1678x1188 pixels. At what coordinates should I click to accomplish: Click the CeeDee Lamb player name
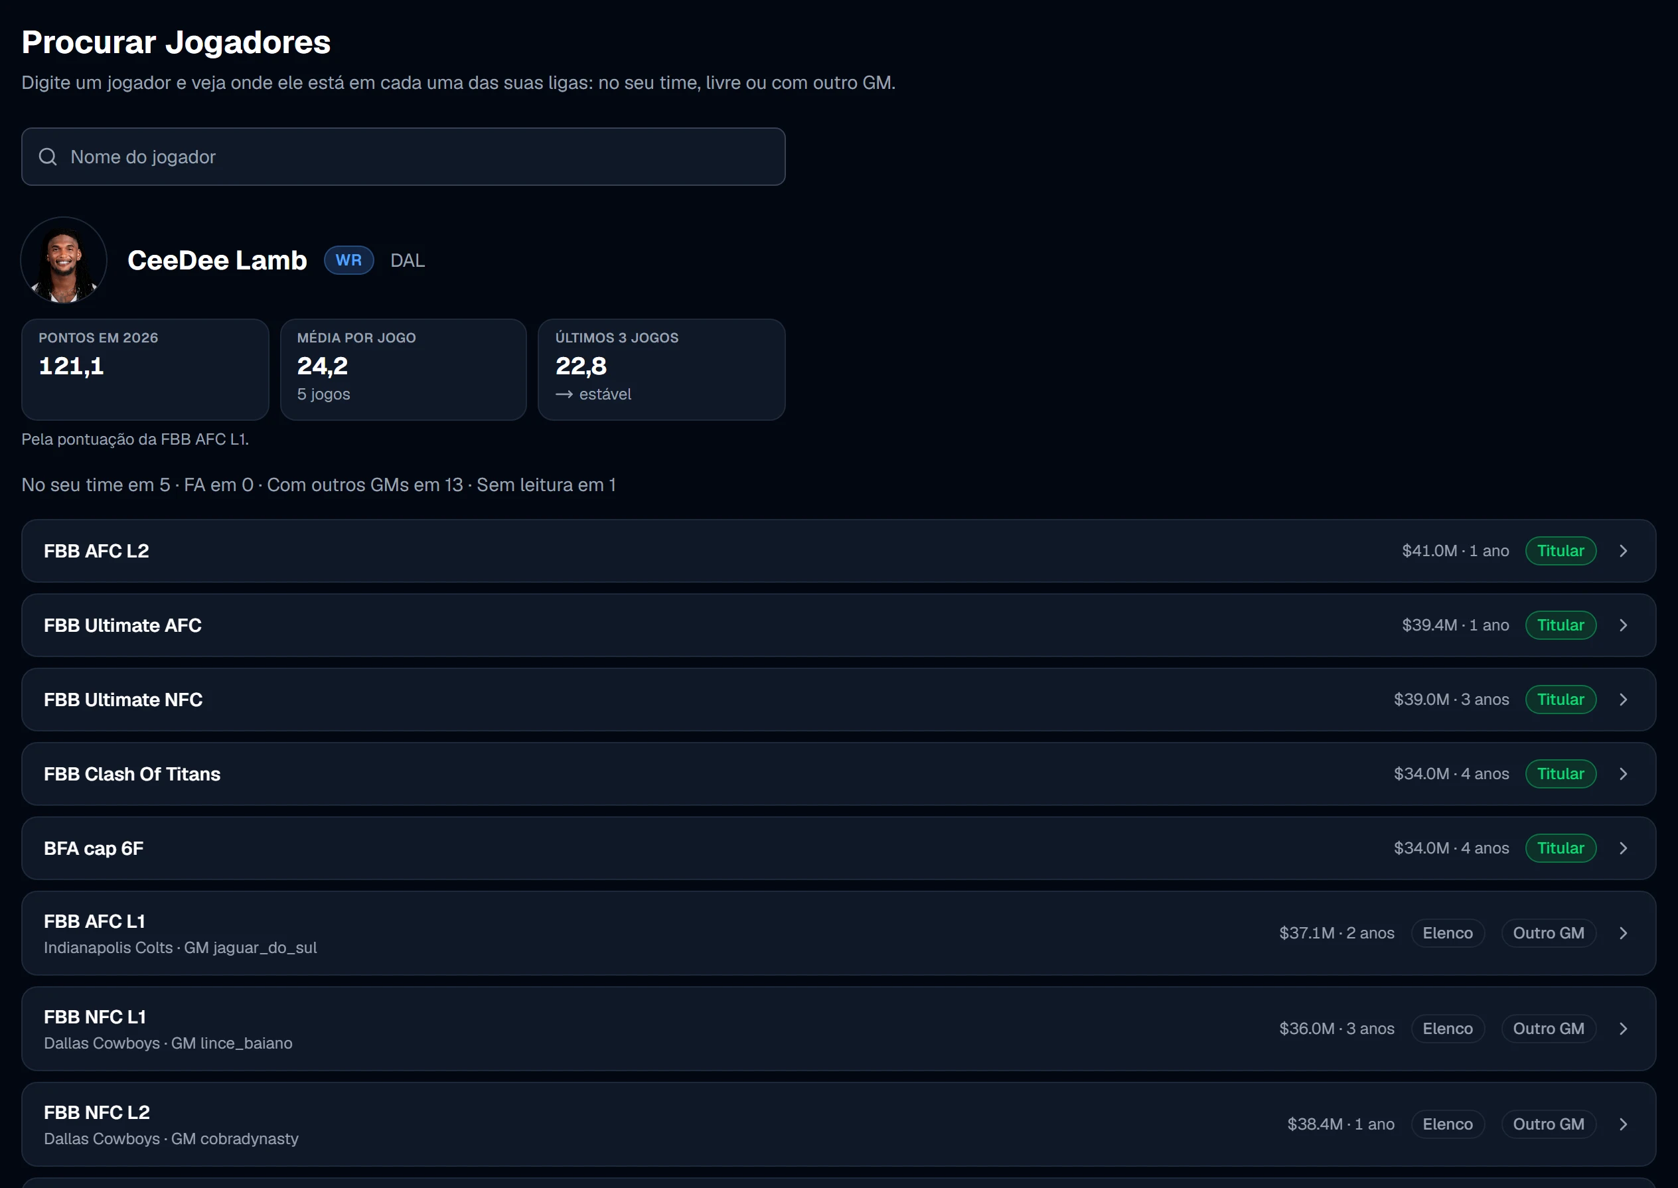217,260
